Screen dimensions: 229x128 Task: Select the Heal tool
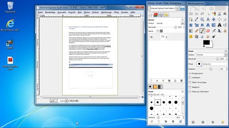click(191, 36)
